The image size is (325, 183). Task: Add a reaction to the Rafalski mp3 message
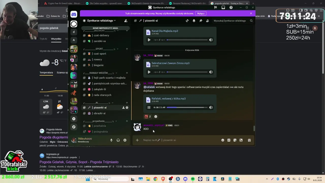click(x=156, y=116)
